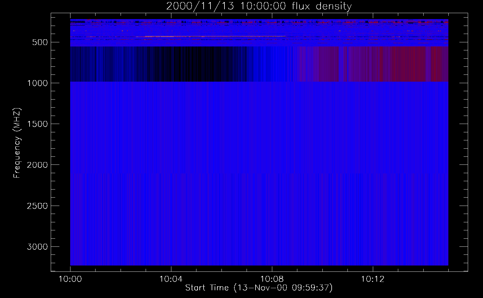The image size is (483, 298).
Task: Click the 10:00 time tick label
Action: pyautogui.click(x=70, y=279)
